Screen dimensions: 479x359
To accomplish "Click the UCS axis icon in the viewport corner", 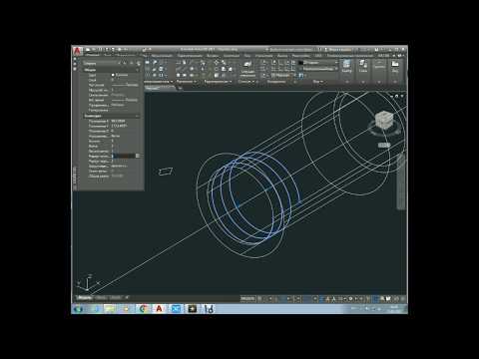I will pyautogui.click(x=87, y=282).
